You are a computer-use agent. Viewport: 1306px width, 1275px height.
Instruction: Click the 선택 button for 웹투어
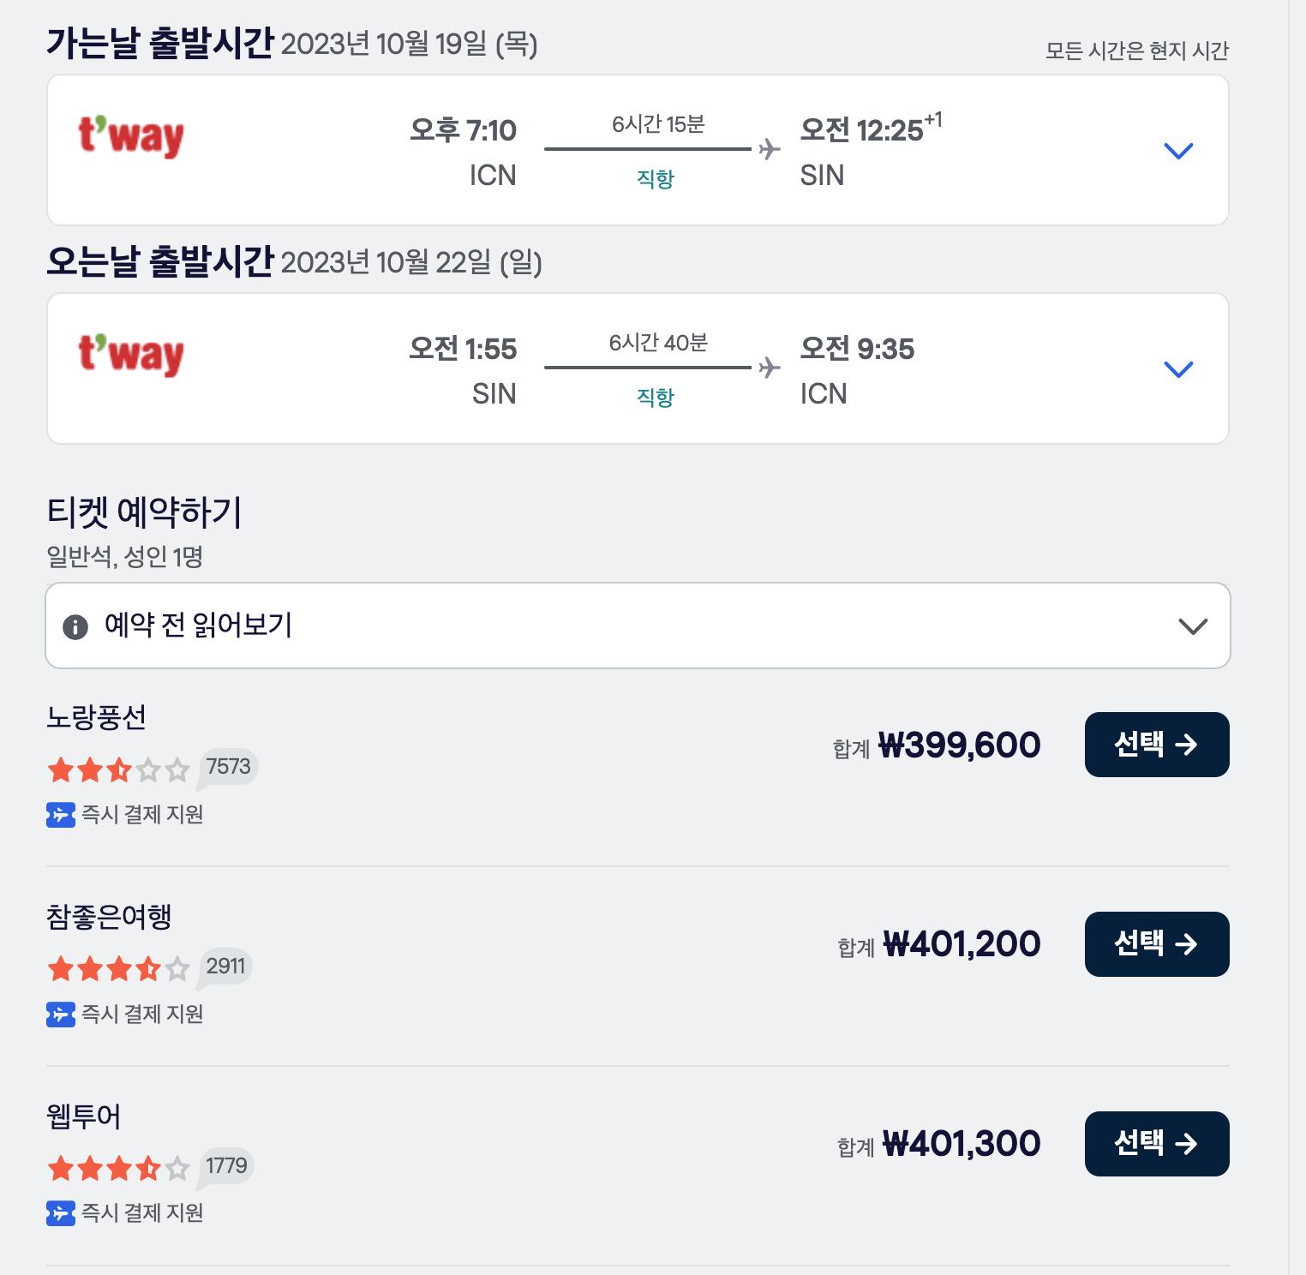pyautogui.click(x=1156, y=1143)
